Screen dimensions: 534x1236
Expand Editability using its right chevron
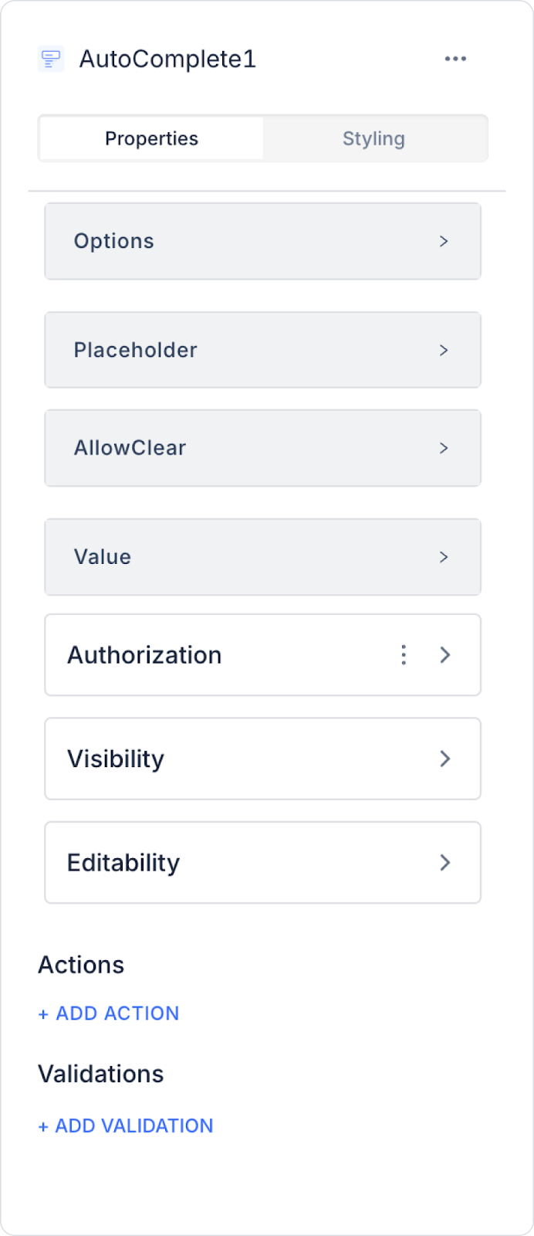[445, 862]
